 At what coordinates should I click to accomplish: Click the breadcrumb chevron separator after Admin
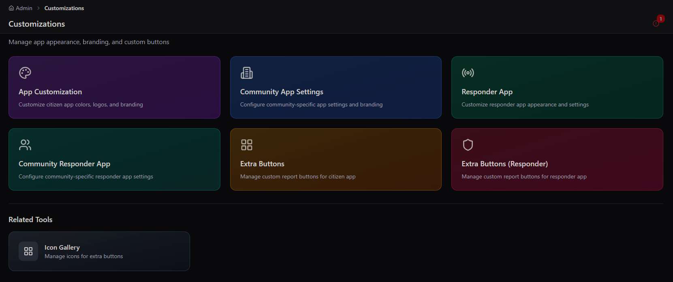[x=38, y=8]
